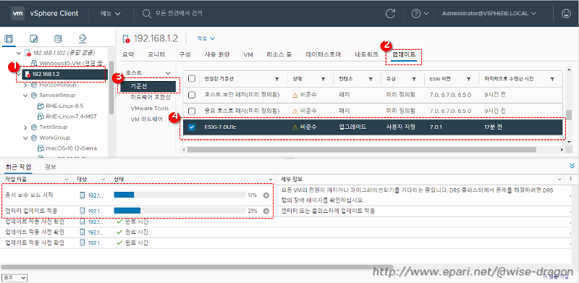579x283 pixels.
Task: Click the smiley feedback icon
Action: pyautogui.click(x=566, y=13)
